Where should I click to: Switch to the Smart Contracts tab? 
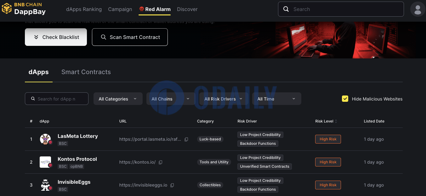(86, 72)
